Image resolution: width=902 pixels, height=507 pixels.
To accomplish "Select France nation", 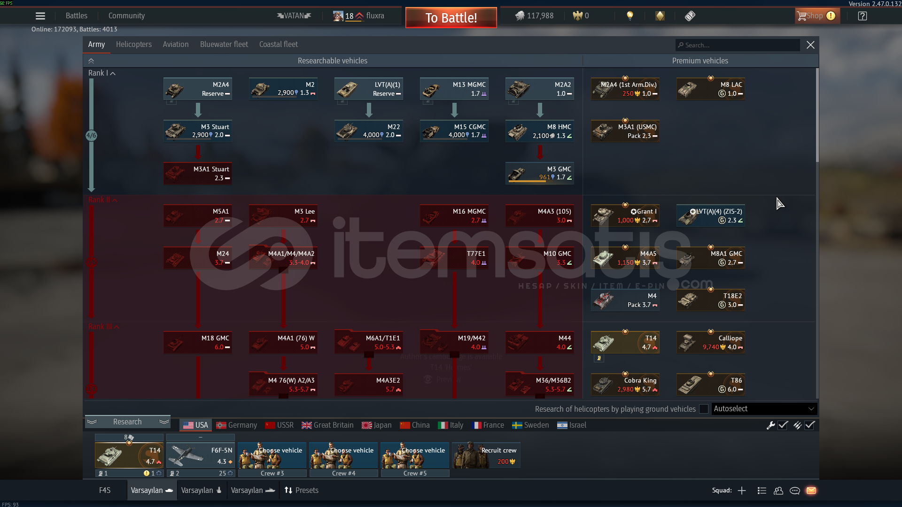I will (488, 425).
